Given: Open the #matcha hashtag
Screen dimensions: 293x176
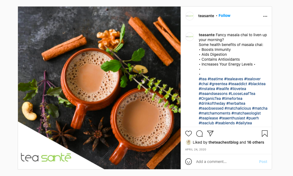Looking at the screenshot, I should point(260,108).
